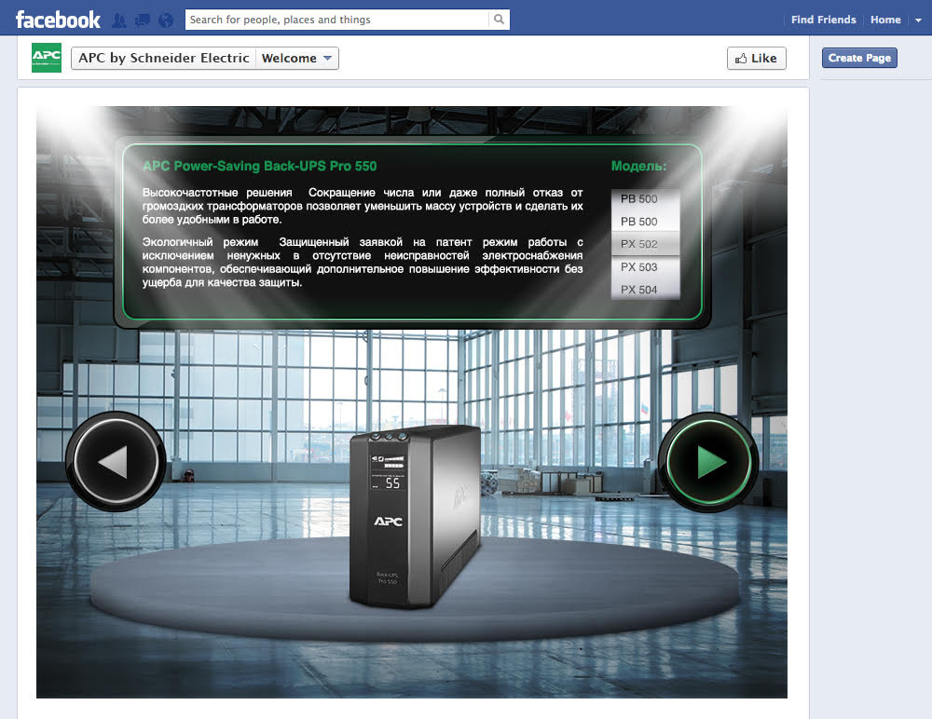Select the second PB 500 model
Viewport: 932px width, 719px height.
pyautogui.click(x=645, y=222)
